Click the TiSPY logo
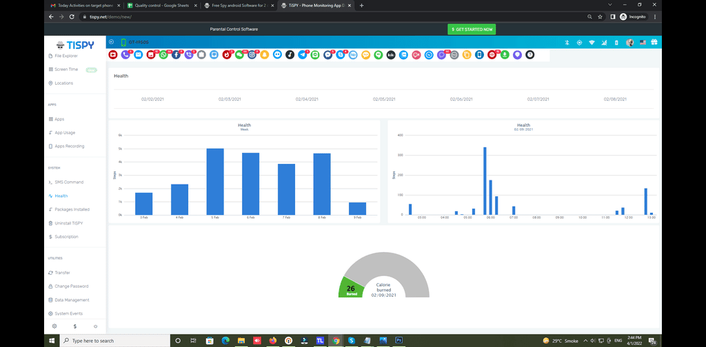The image size is (706, 347). [x=75, y=45]
